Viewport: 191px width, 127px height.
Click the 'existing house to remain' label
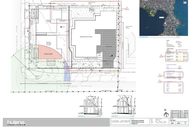[x=86, y=37]
